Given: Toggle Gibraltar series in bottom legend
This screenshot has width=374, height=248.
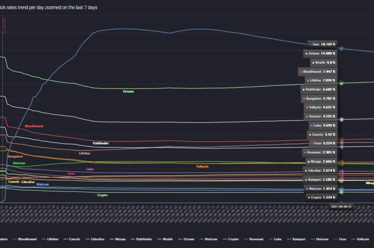Looking at the screenshot, I should point(95,239).
